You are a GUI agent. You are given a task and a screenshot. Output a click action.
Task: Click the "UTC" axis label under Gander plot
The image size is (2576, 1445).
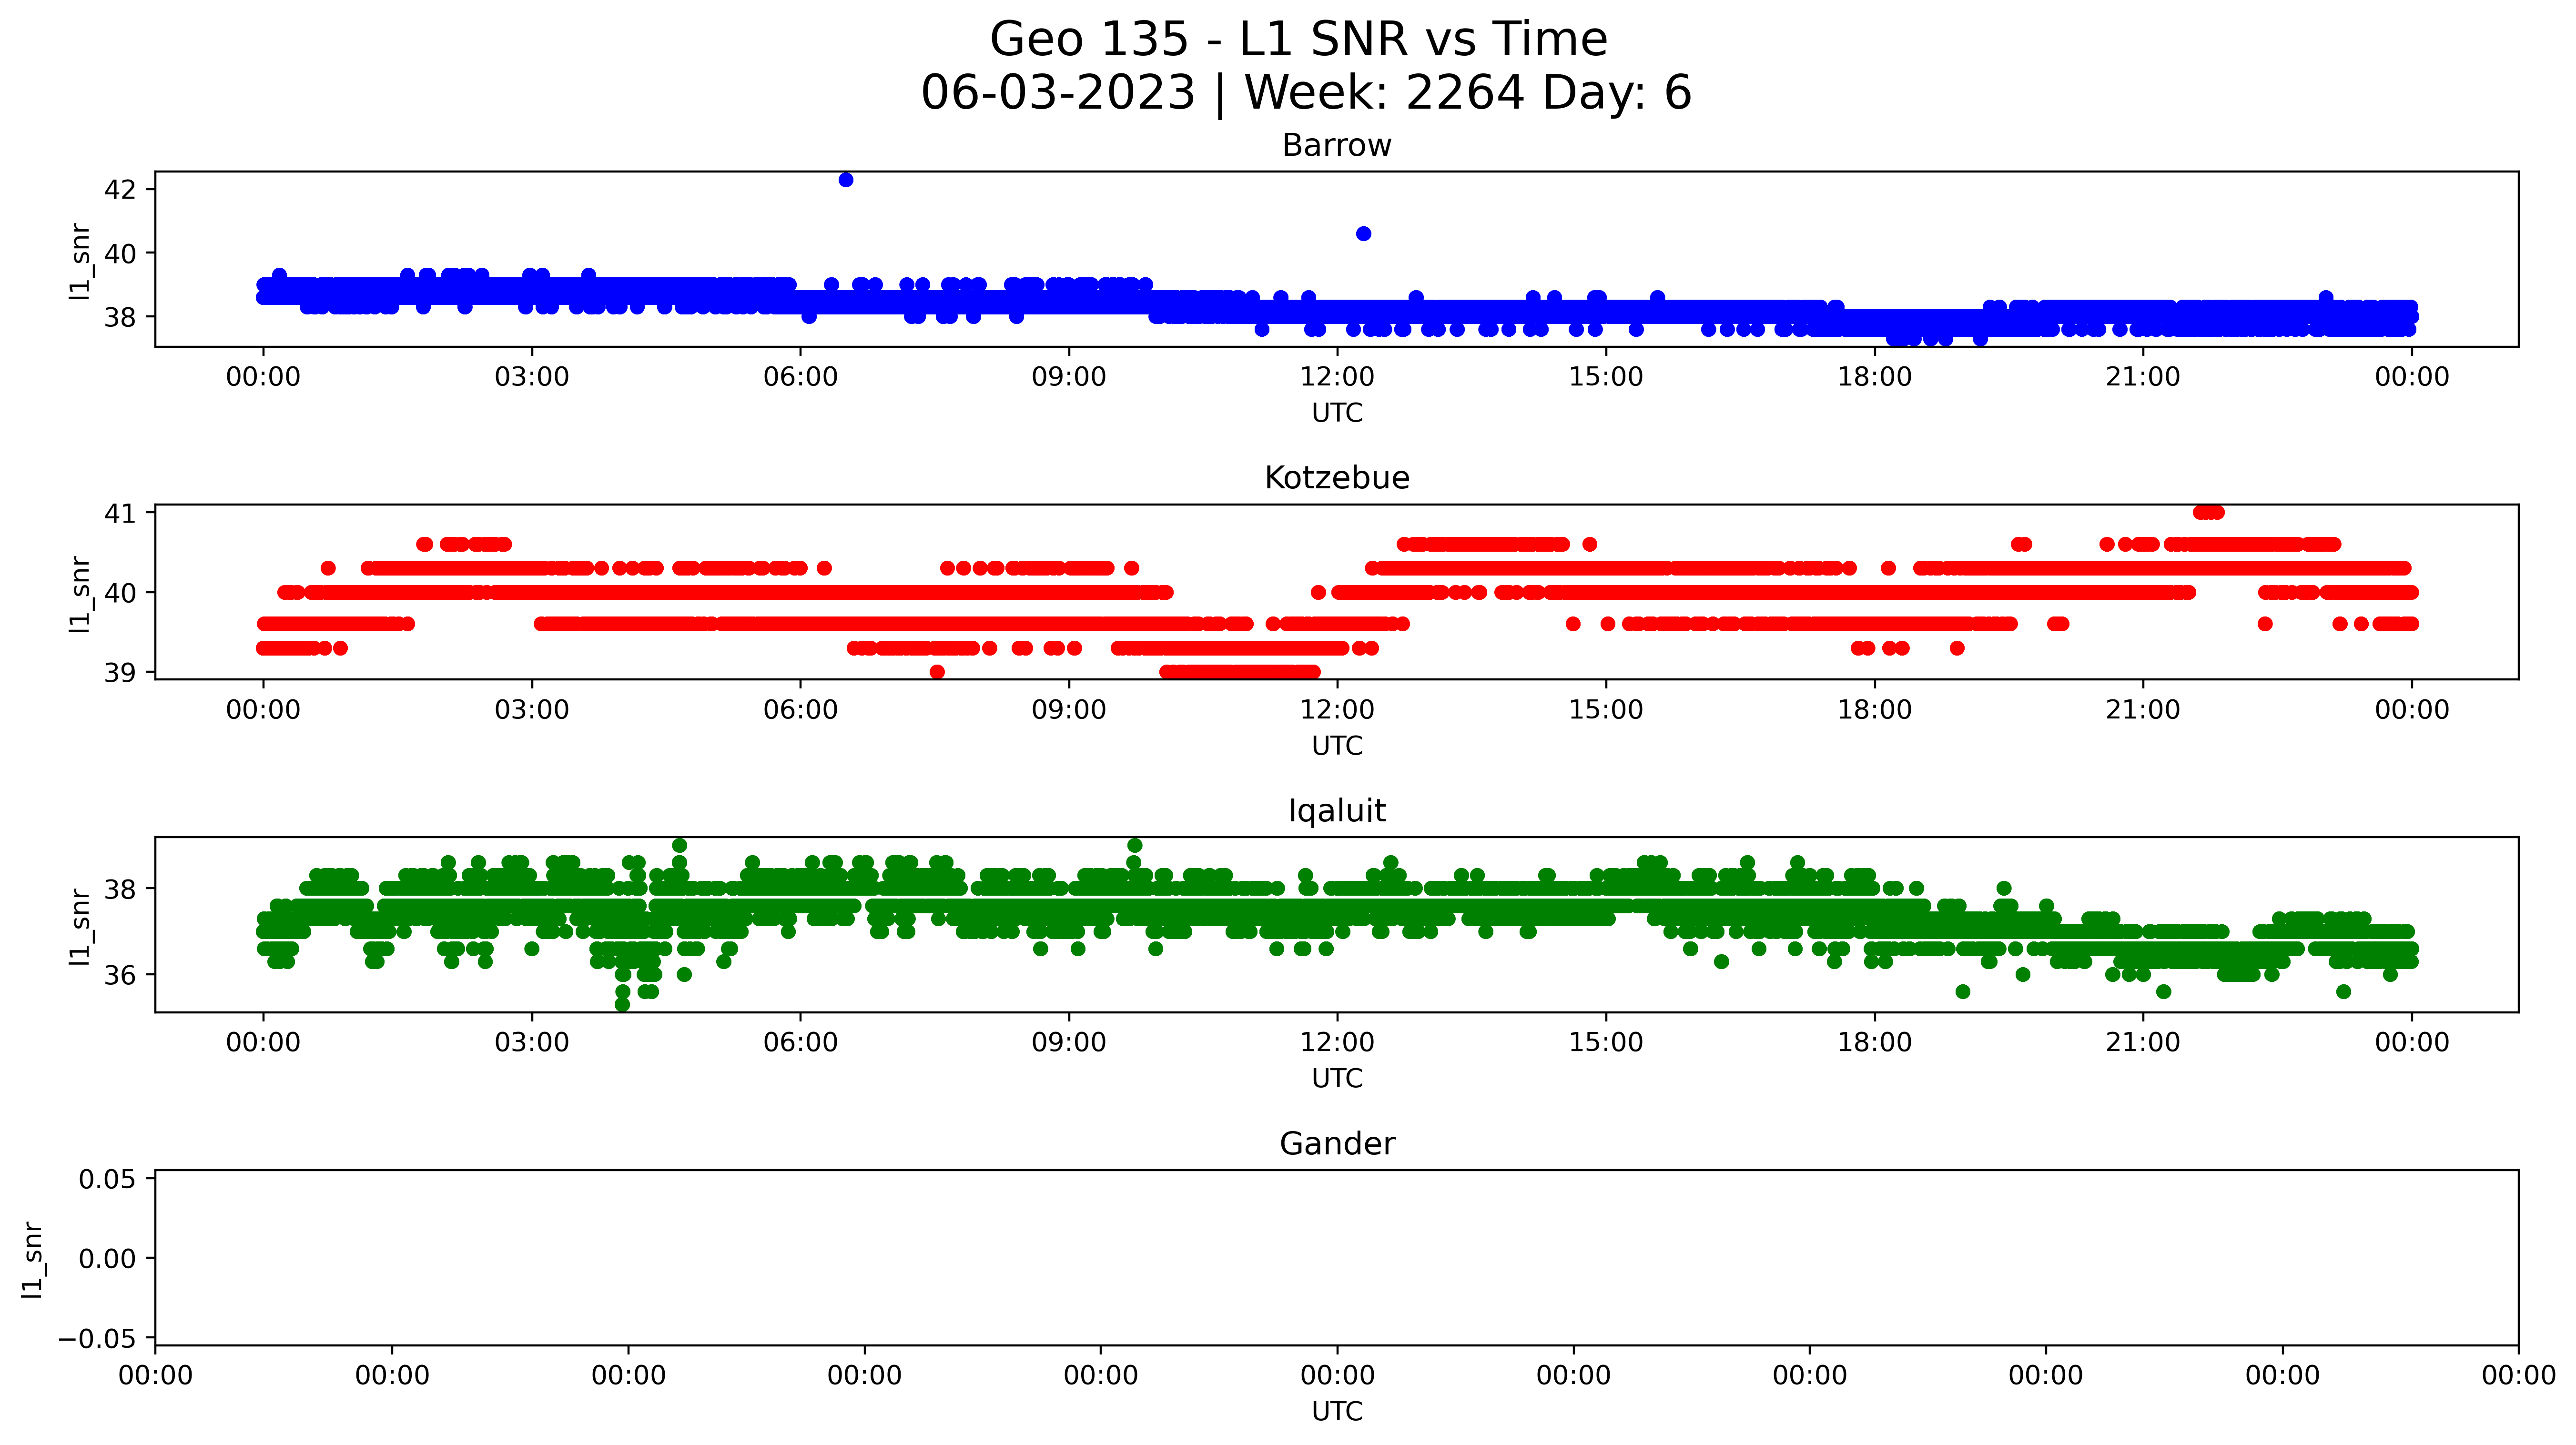[1337, 1411]
